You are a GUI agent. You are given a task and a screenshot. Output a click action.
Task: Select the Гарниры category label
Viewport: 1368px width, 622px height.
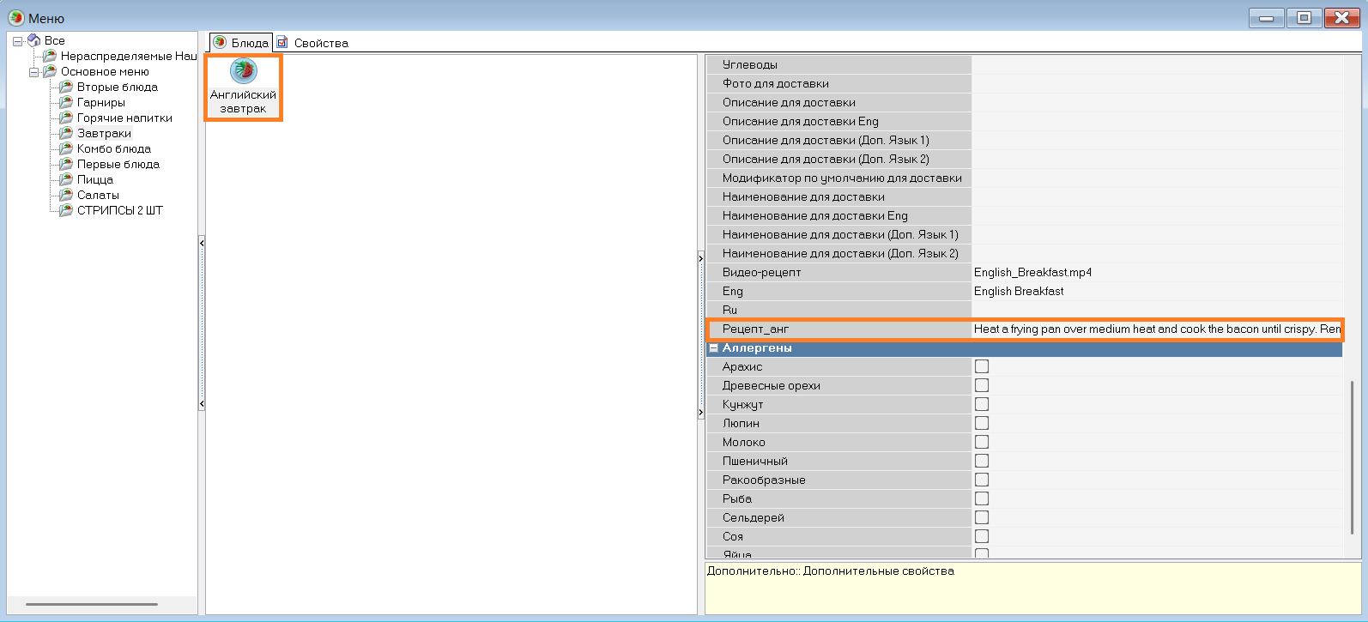[100, 102]
